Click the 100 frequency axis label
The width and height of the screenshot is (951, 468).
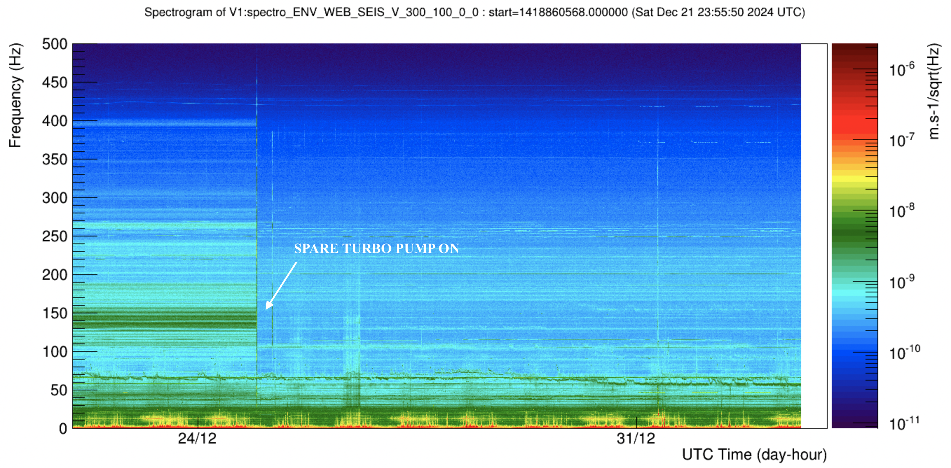click(55, 352)
